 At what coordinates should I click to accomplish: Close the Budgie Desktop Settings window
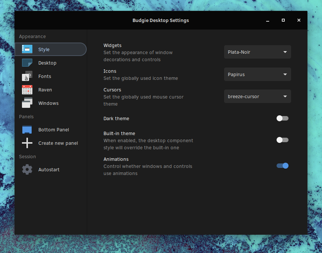click(x=299, y=20)
